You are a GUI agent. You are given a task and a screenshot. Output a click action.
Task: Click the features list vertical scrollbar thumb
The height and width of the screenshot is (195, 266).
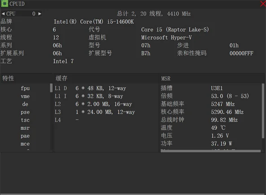(x=51, y=88)
